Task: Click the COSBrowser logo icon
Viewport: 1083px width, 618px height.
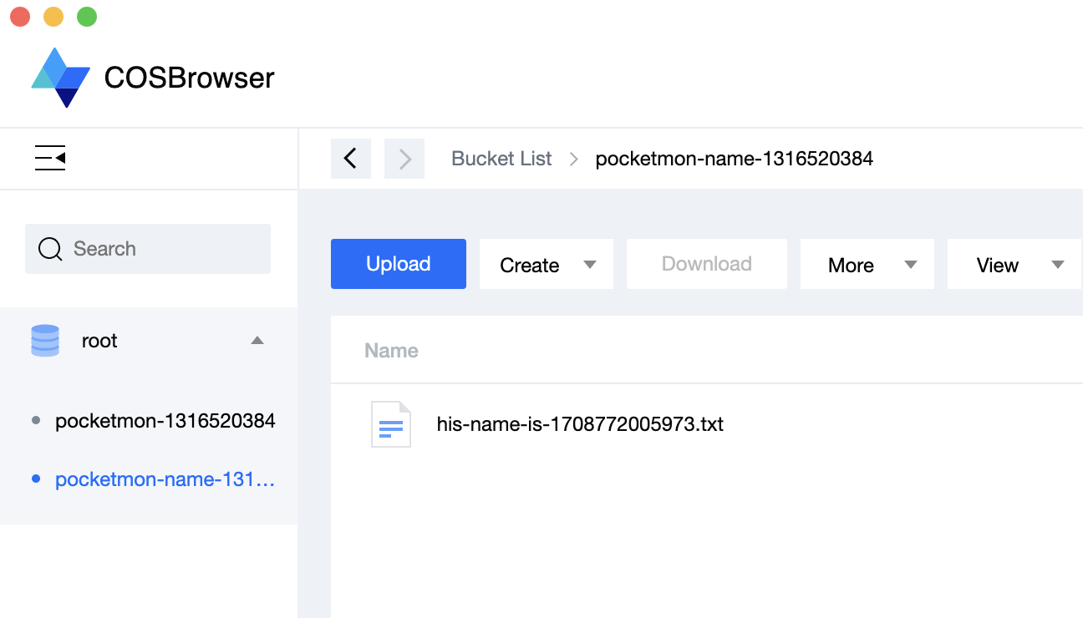Action: pyautogui.click(x=60, y=78)
